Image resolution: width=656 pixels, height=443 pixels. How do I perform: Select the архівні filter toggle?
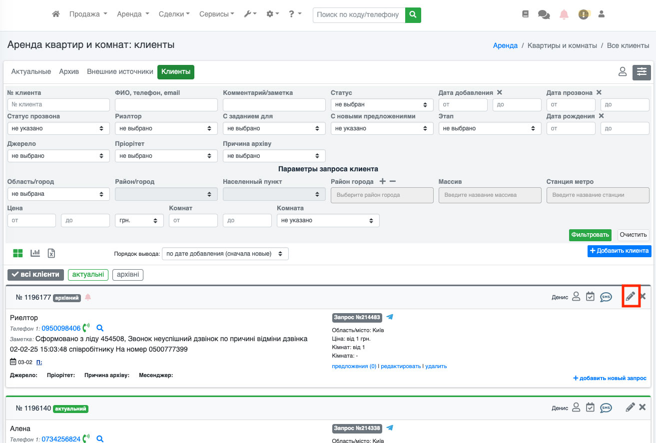coord(127,274)
